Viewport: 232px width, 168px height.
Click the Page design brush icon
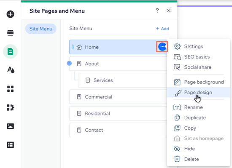(178, 93)
